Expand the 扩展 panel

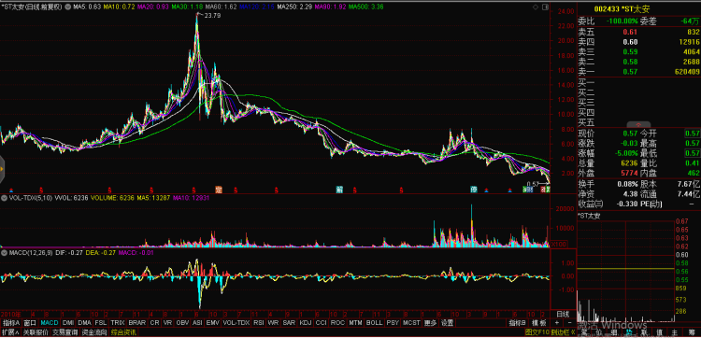click(10, 332)
